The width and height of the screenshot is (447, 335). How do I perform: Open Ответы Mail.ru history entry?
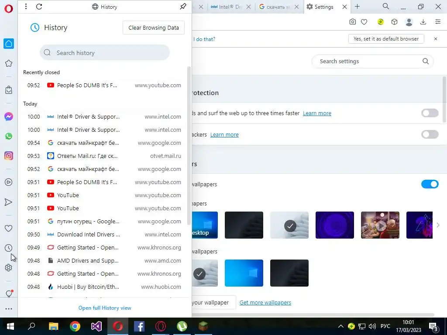tap(104, 156)
